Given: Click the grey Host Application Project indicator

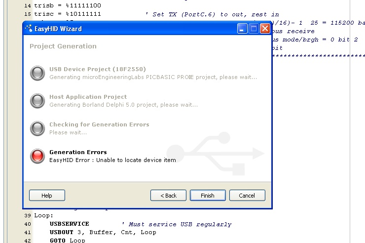Looking at the screenshot, I should coord(37,101).
